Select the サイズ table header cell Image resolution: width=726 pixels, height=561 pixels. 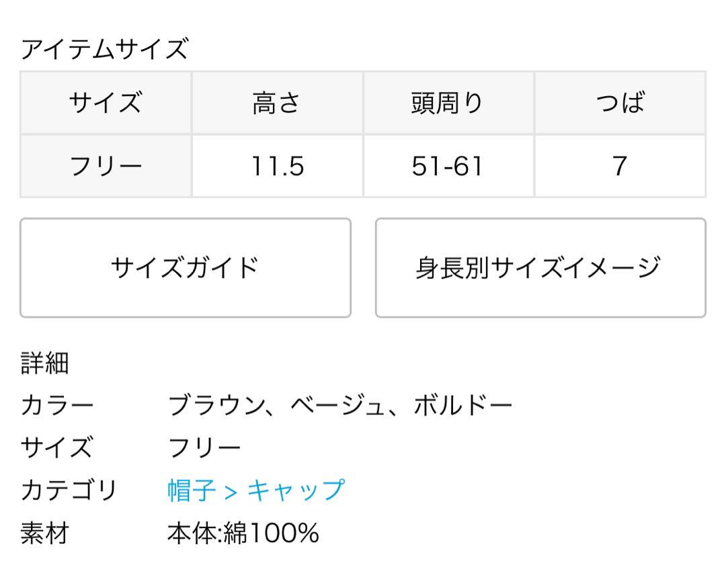tap(106, 103)
